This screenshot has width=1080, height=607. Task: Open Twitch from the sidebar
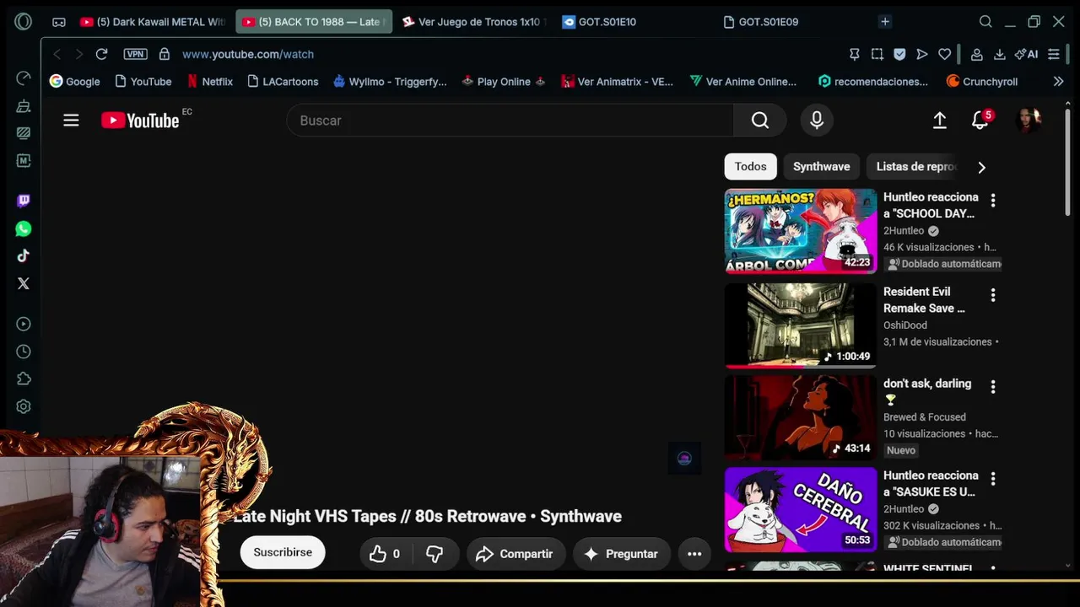tap(24, 201)
